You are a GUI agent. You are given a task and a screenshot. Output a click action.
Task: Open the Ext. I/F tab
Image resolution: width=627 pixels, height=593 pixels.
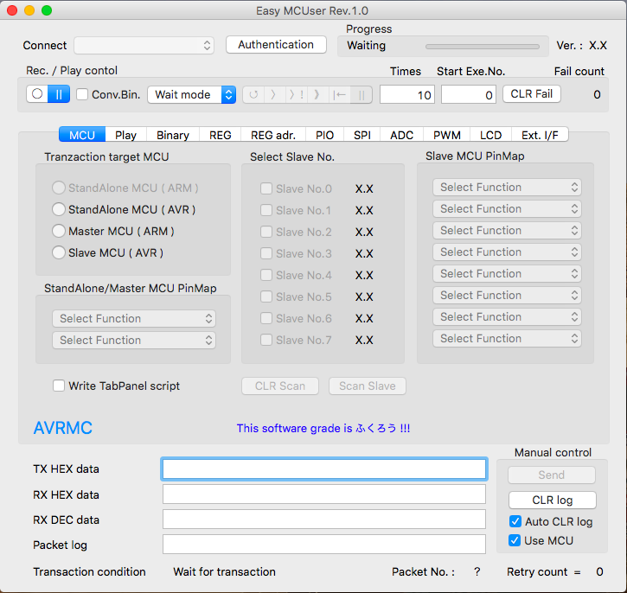click(540, 135)
